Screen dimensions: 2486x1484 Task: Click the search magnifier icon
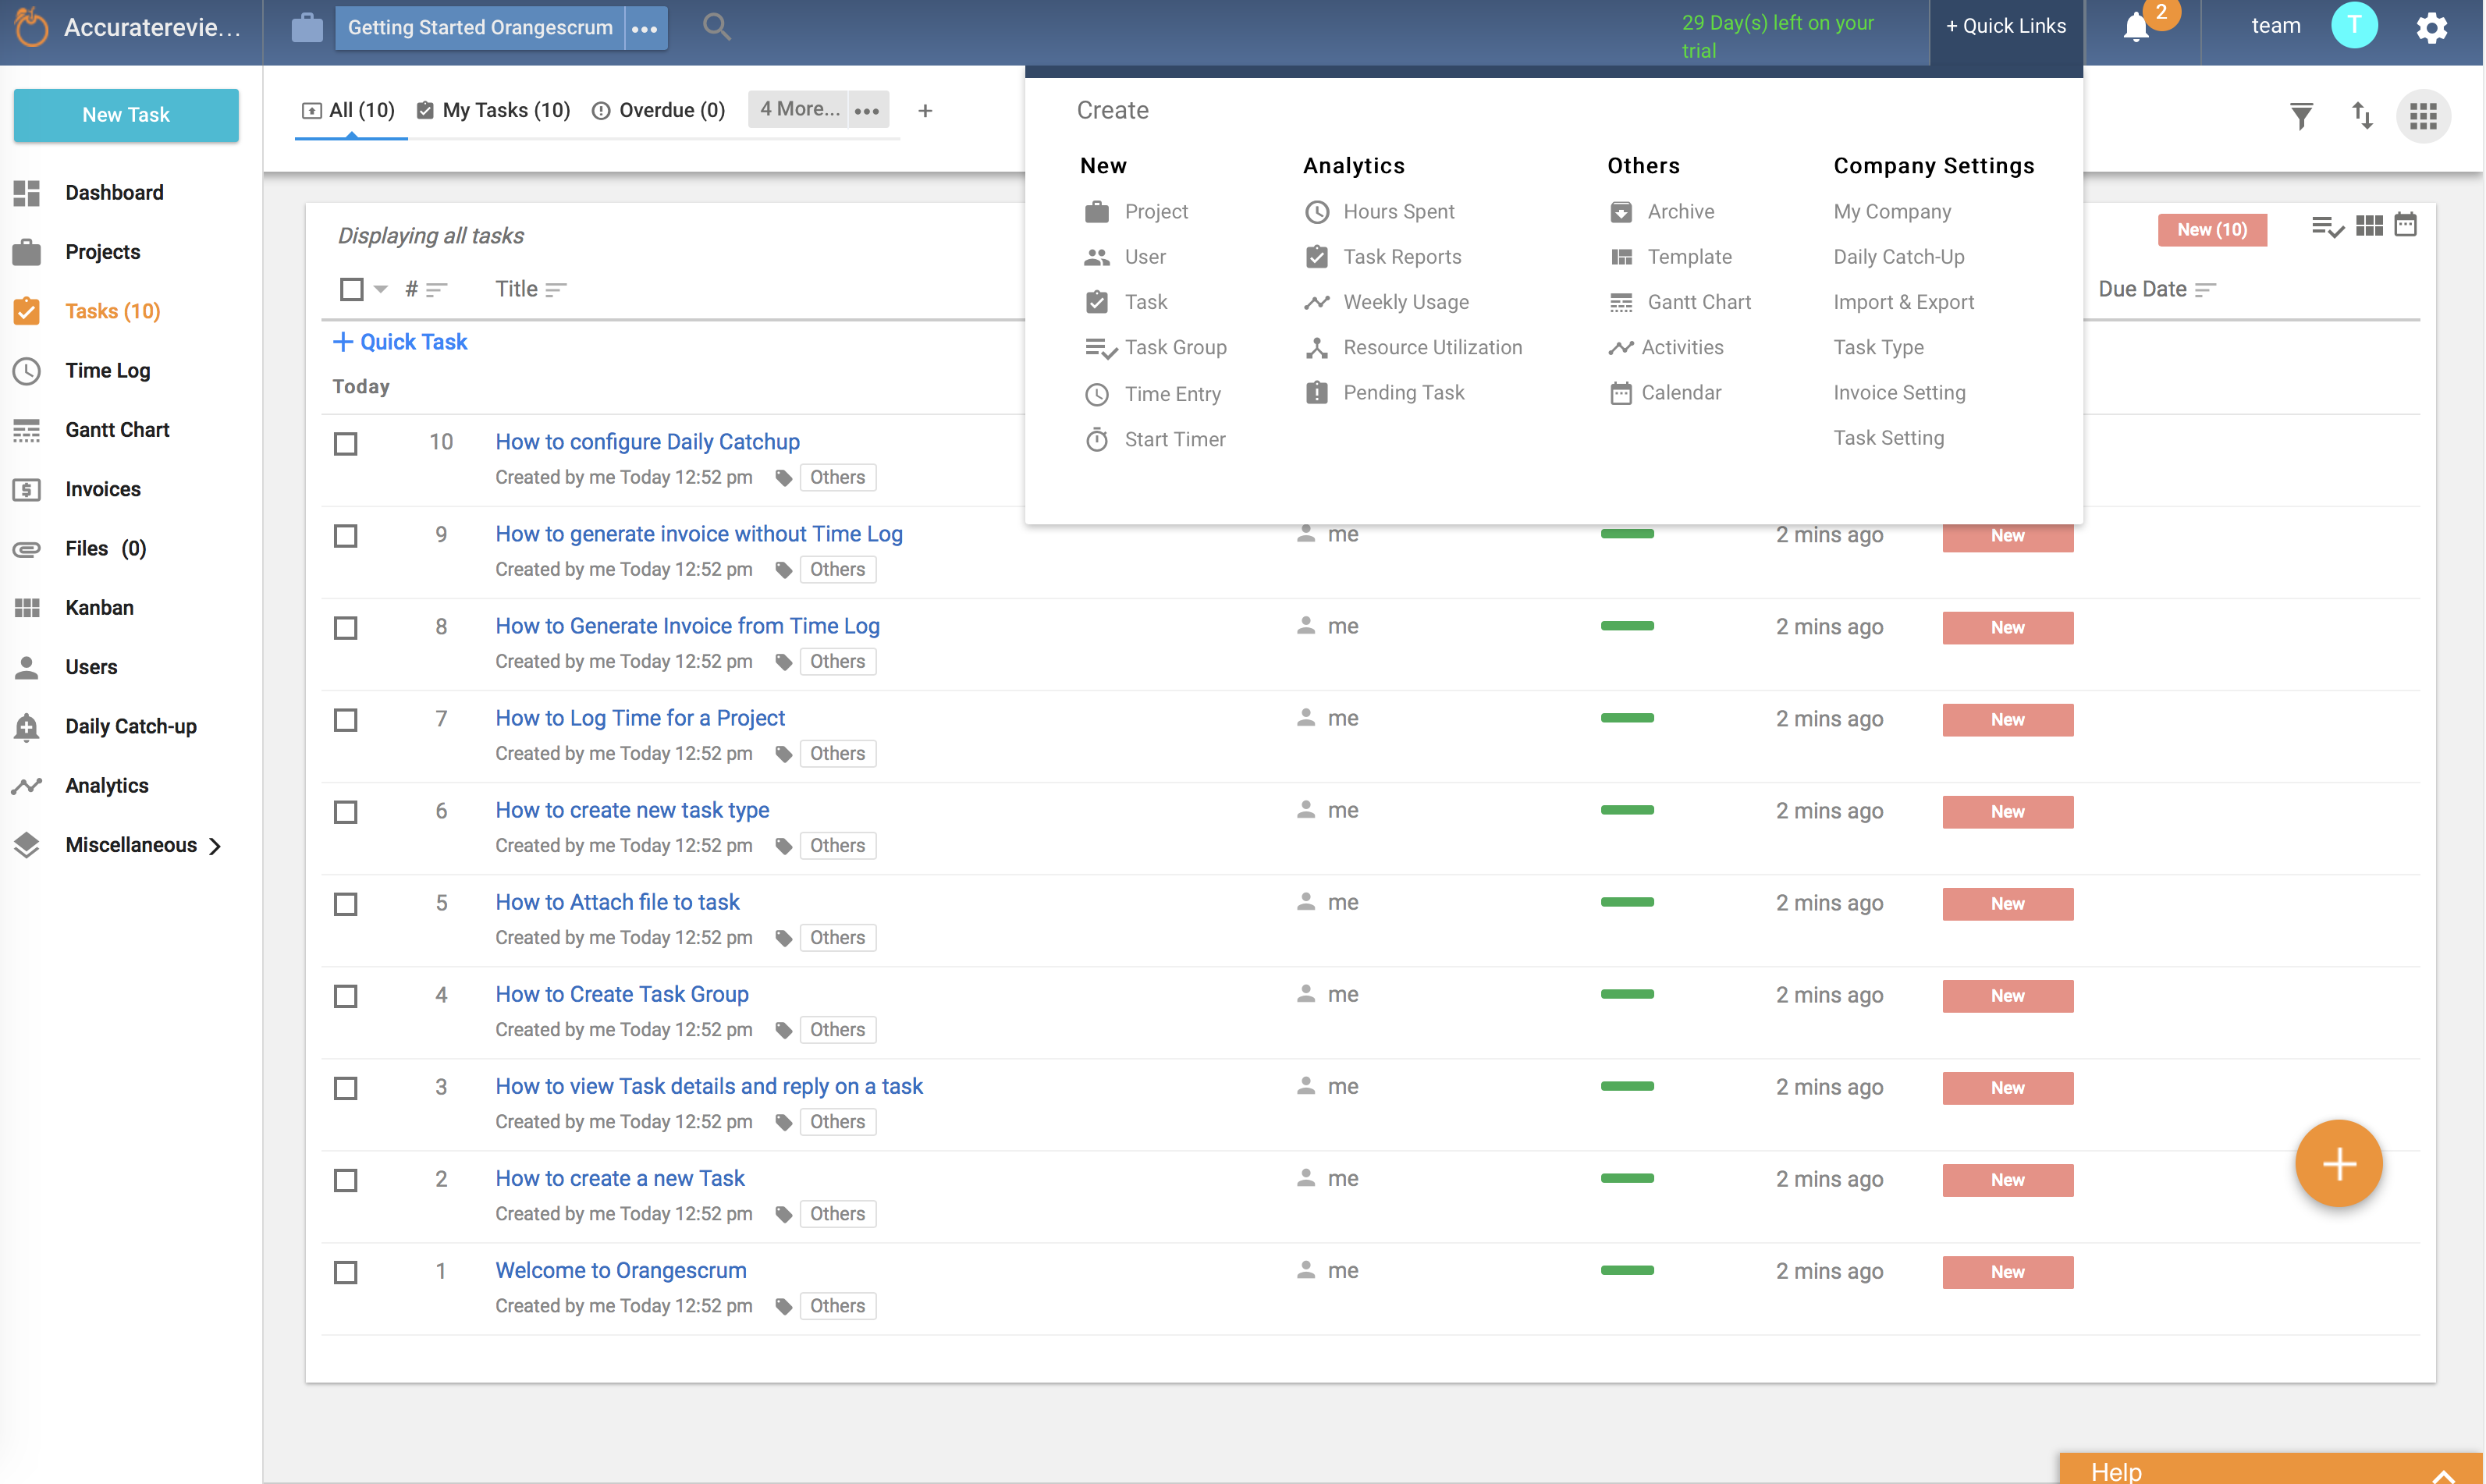(x=716, y=27)
